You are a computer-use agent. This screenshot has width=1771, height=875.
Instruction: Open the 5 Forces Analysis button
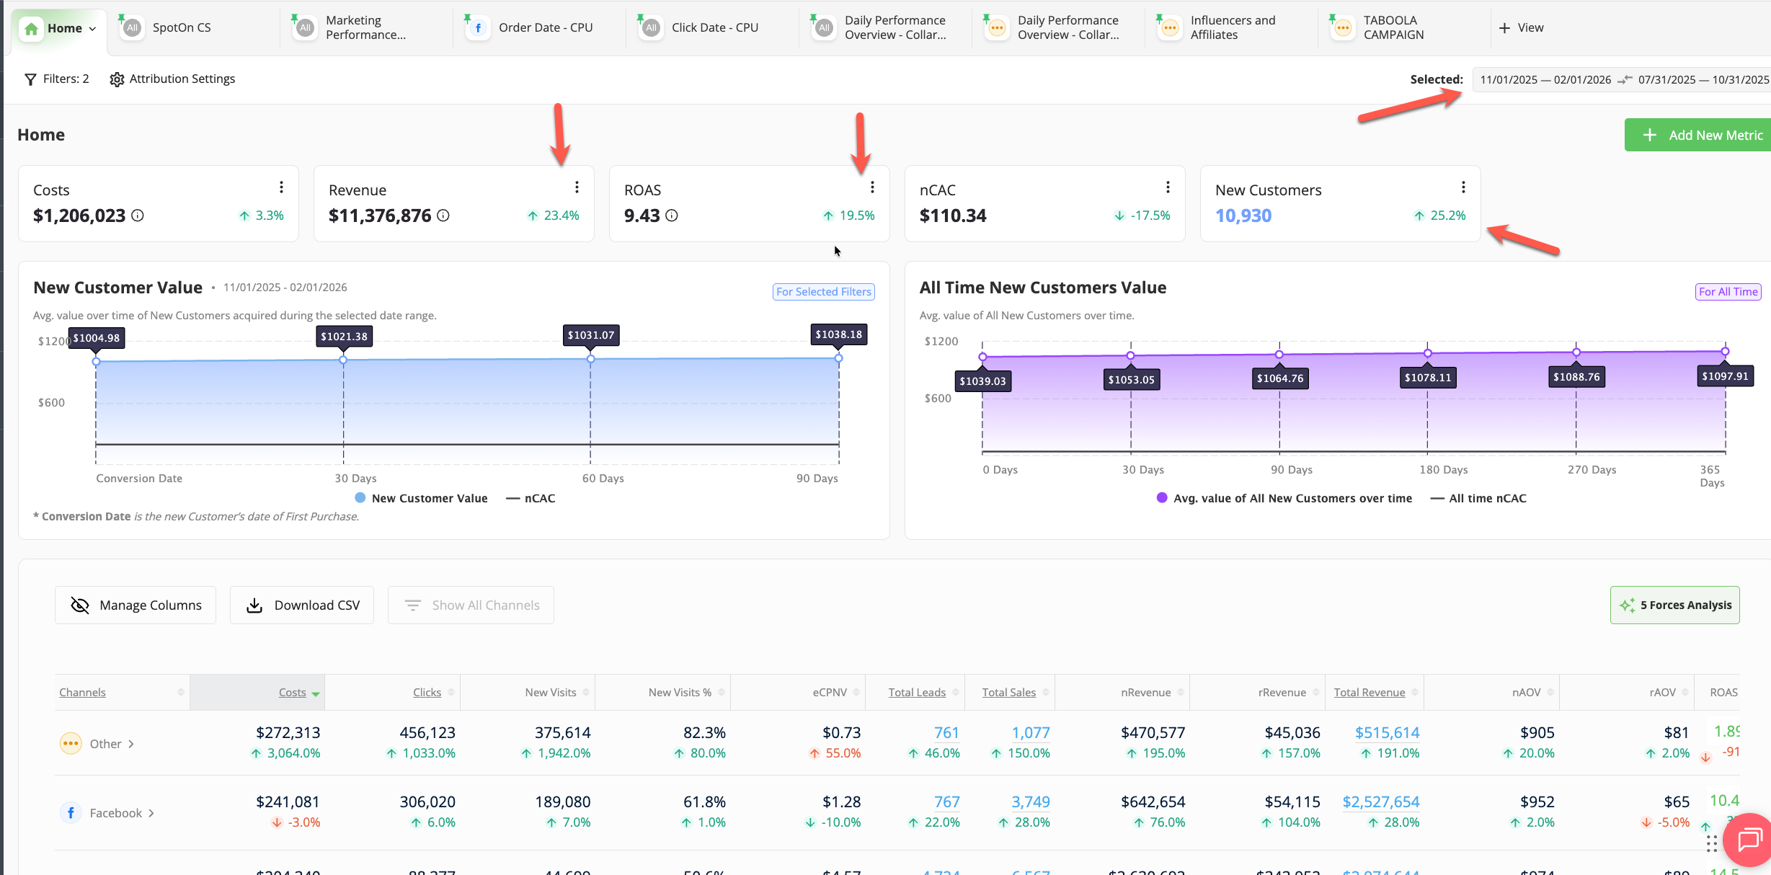[x=1674, y=605]
